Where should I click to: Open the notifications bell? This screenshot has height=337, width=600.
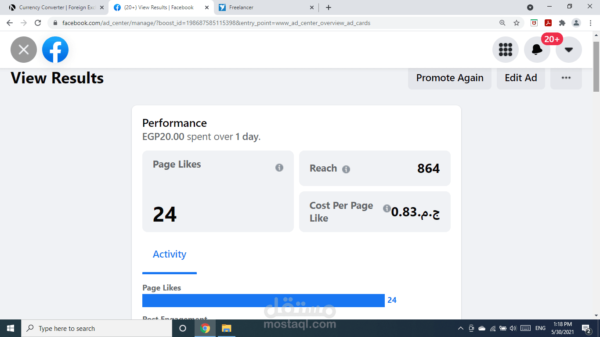[537, 50]
